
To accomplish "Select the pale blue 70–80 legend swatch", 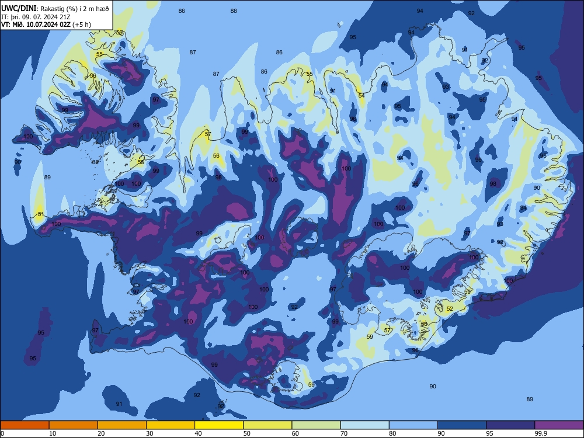I will [364, 425].
